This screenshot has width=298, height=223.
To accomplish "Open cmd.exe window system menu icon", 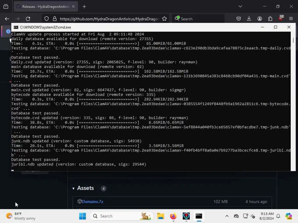I will 16,27.
